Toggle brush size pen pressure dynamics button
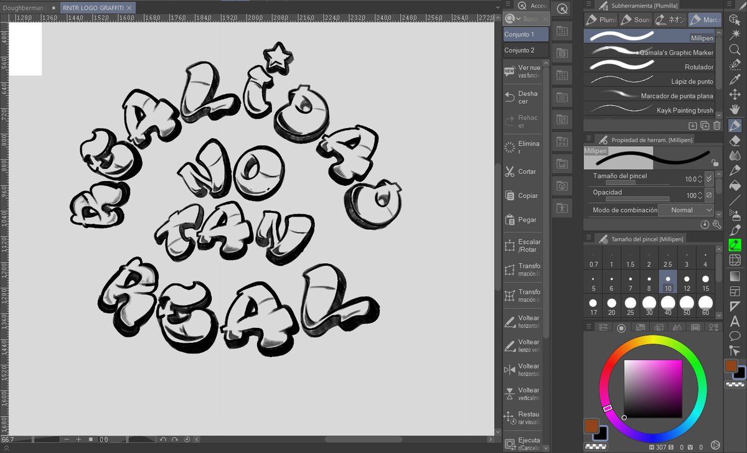This screenshot has width=747, height=453. click(x=709, y=179)
